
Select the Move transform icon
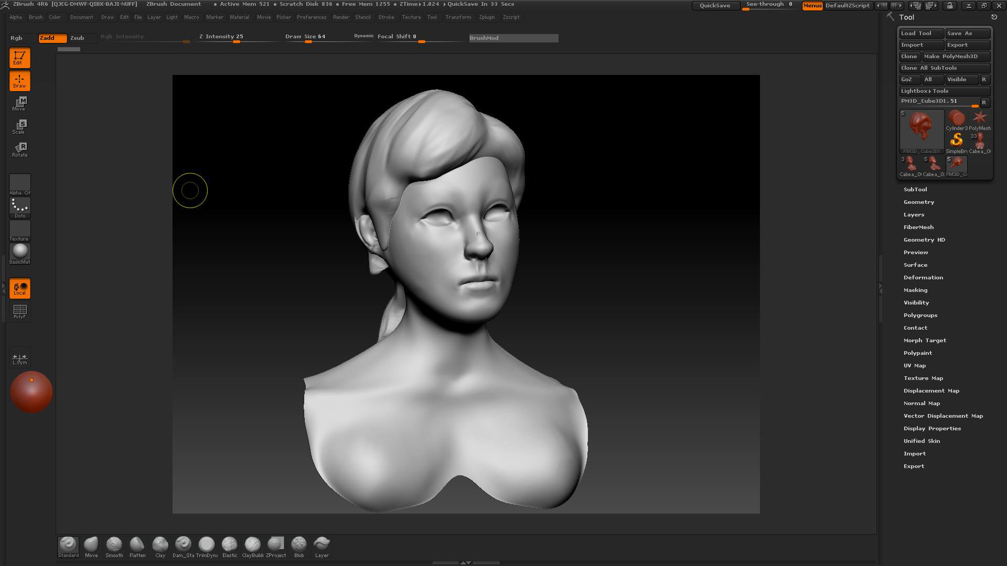pyautogui.click(x=20, y=103)
